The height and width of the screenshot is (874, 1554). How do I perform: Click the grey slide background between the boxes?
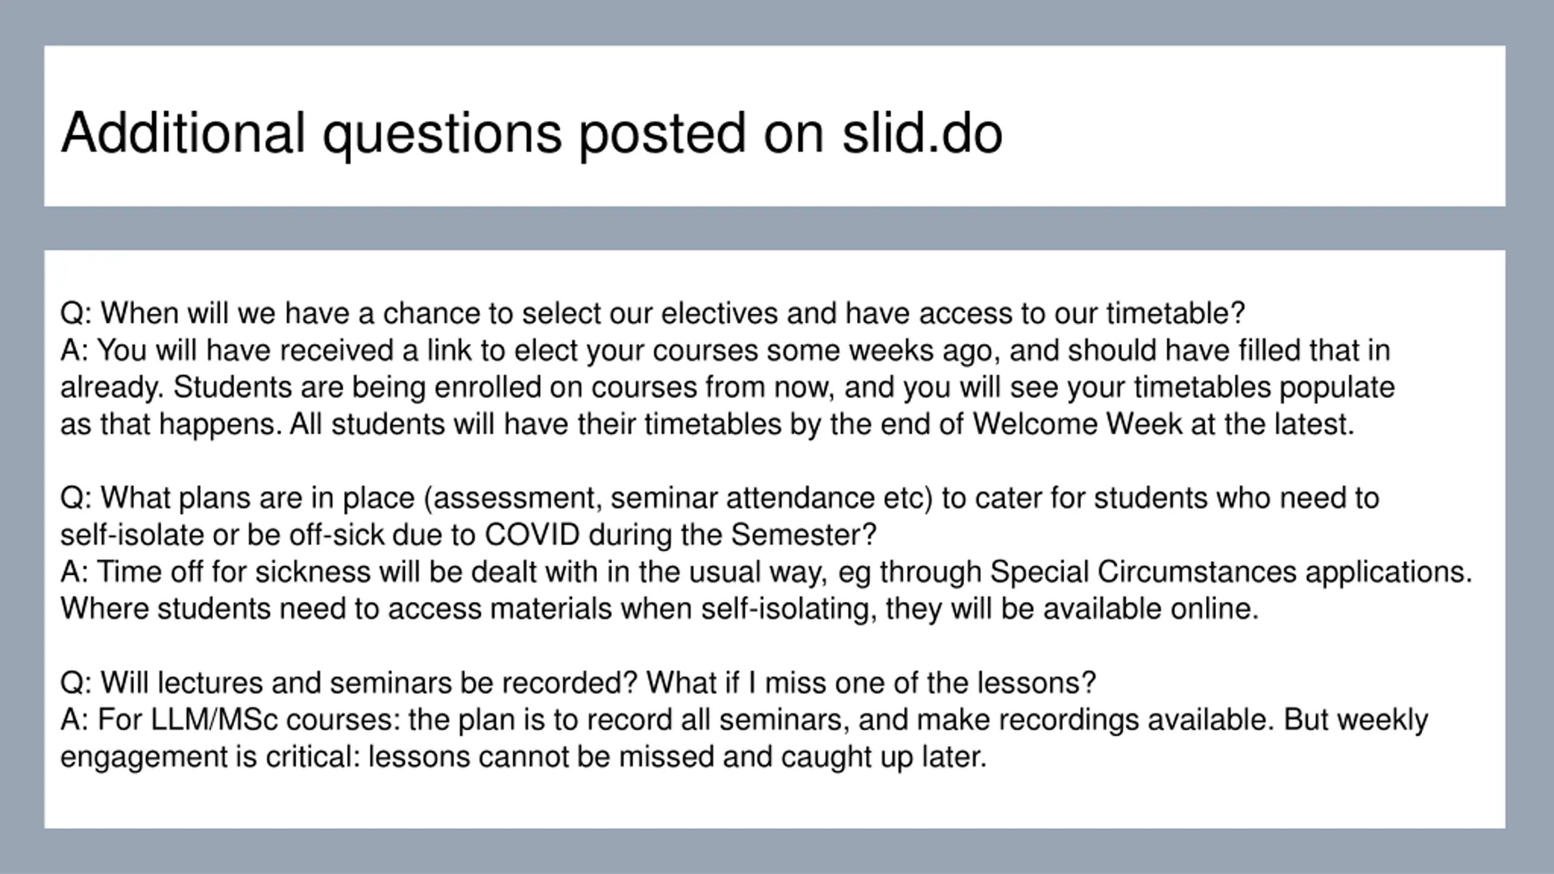pos(775,228)
